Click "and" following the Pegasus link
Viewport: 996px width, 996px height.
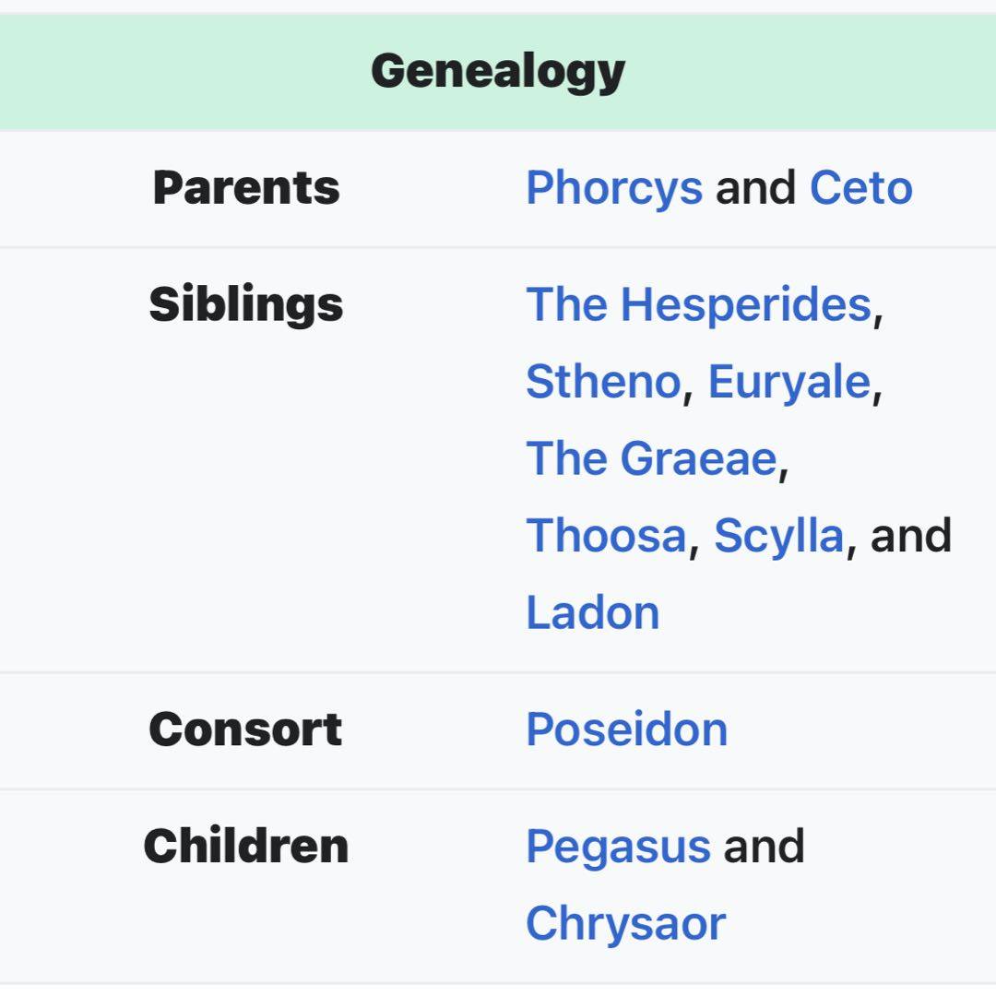pyautogui.click(x=764, y=846)
